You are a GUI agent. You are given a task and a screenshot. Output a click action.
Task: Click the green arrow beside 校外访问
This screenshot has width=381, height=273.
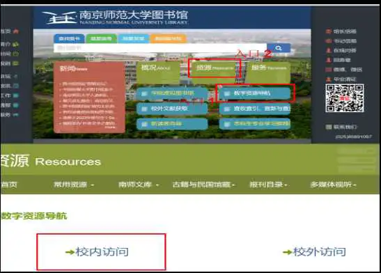[x=287, y=252]
